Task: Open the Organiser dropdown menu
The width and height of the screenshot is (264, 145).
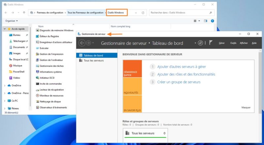Action: 12,21
